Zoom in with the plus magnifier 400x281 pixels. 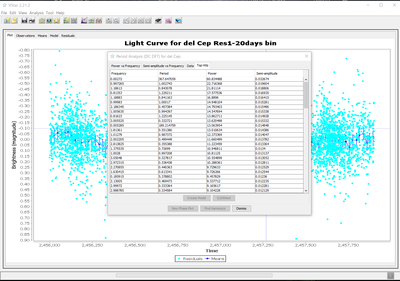[109, 20]
